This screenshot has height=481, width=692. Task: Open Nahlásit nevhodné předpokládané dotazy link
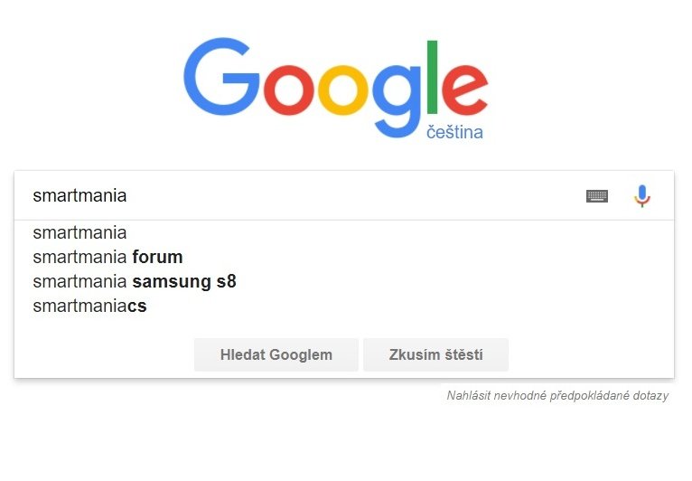tap(557, 395)
